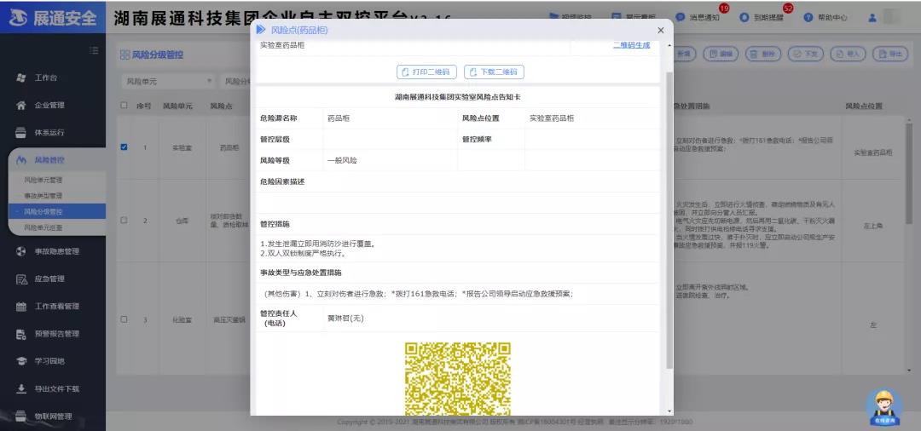Click the user profile avatar icon
Image resolution: width=921 pixels, height=431 pixels.
[872, 18]
